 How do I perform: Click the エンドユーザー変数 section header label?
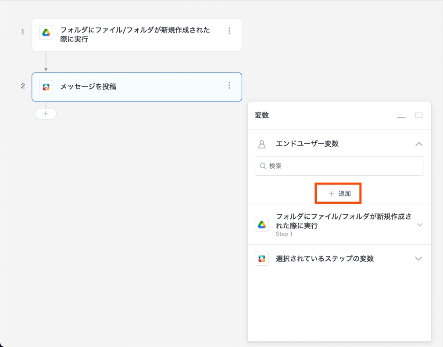point(307,144)
